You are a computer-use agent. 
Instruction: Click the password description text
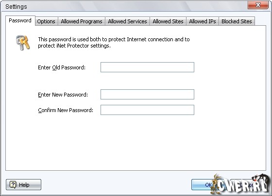pos(114,43)
